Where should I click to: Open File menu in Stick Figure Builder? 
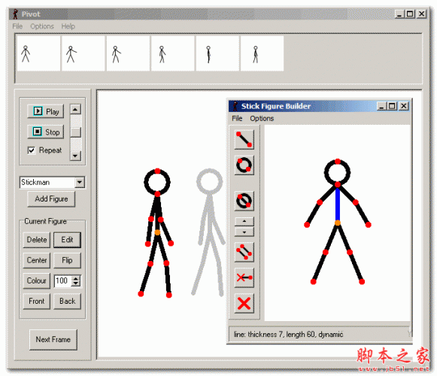pos(237,119)
